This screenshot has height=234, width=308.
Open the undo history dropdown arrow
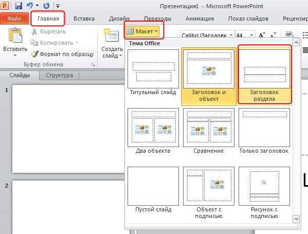(38, 6)
